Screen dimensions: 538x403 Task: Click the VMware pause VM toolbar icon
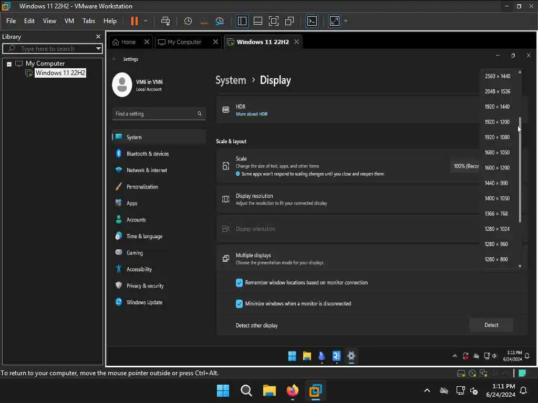134,21
